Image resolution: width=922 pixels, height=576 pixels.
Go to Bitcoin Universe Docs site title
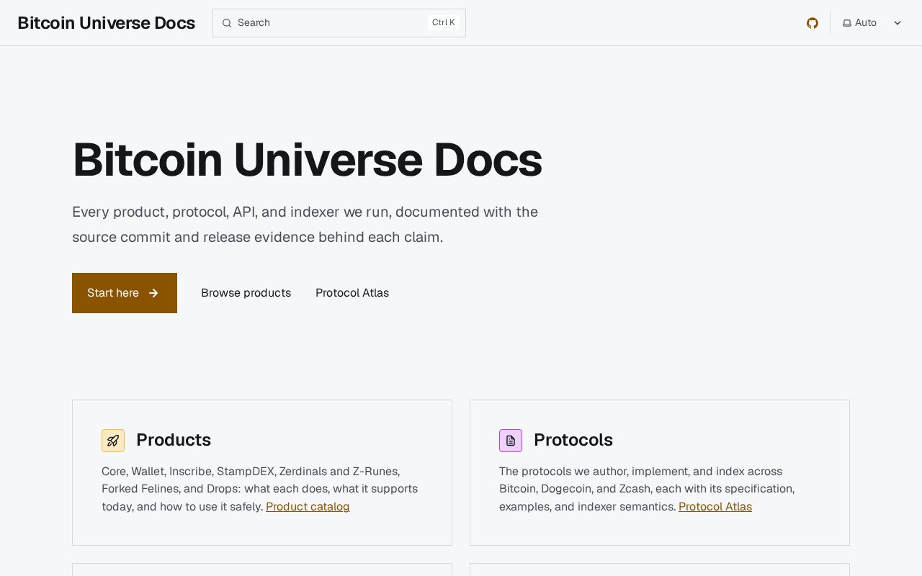point(106,23)
